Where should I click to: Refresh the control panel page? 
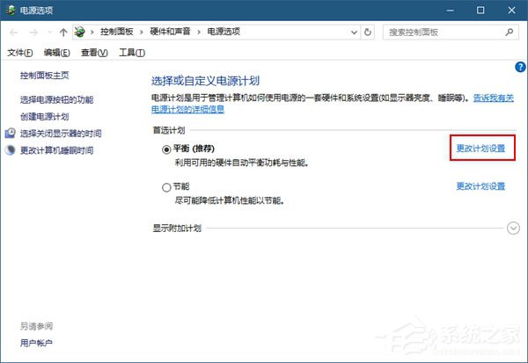coord(367,33)
